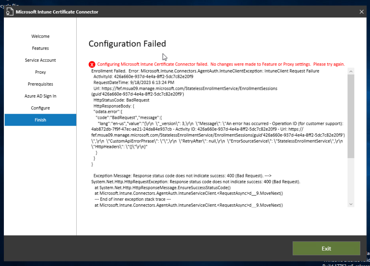
Task: Close the Certificate Connector window
Action: point(361,12)
